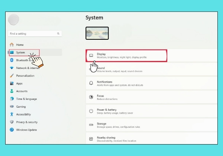Viewport: 223px width, 156px height.
Task: Click the Accessibility figure icon
Action: 12,114
